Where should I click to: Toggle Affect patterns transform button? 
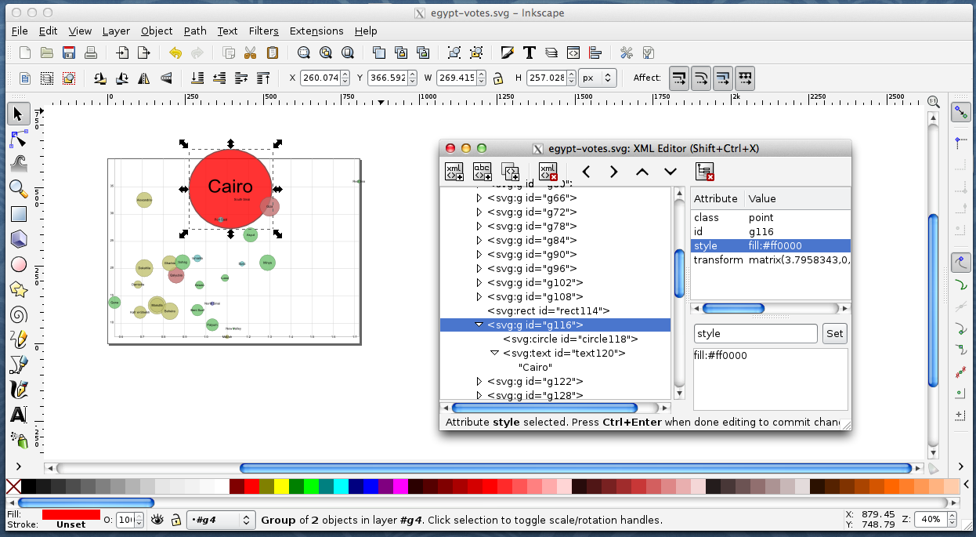(x=745, y=78)
